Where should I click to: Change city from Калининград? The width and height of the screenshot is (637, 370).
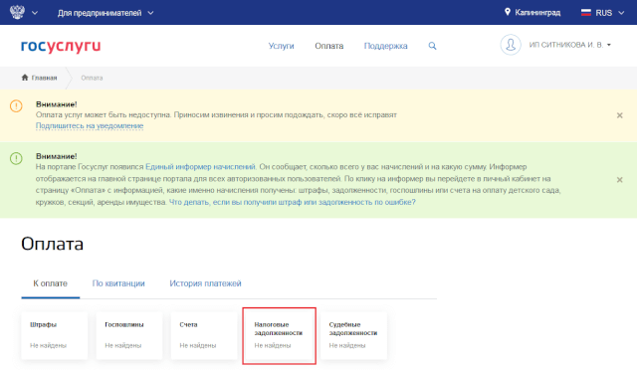coord(537,13)
